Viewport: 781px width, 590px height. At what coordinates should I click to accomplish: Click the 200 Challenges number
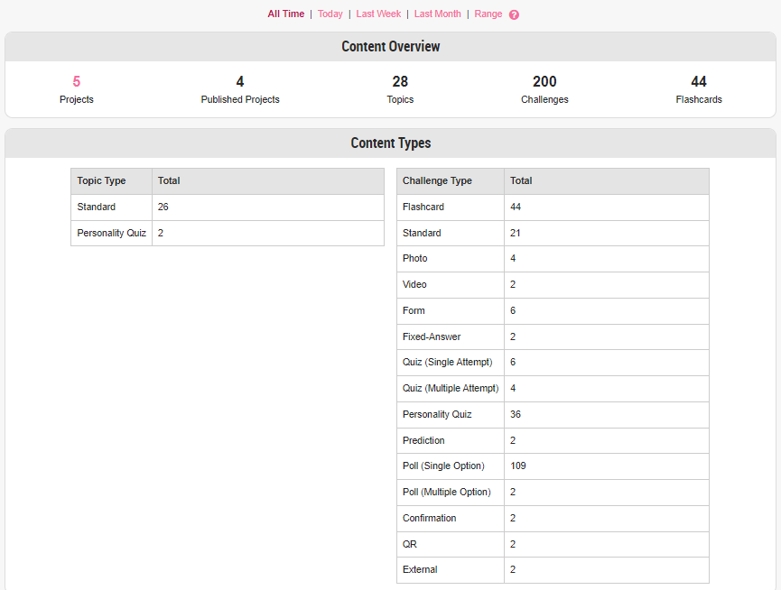pos(544,81)
